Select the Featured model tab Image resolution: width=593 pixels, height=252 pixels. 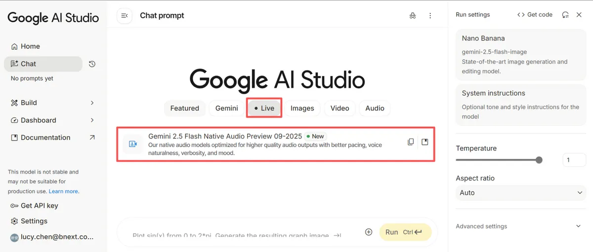tap(184, 108)
